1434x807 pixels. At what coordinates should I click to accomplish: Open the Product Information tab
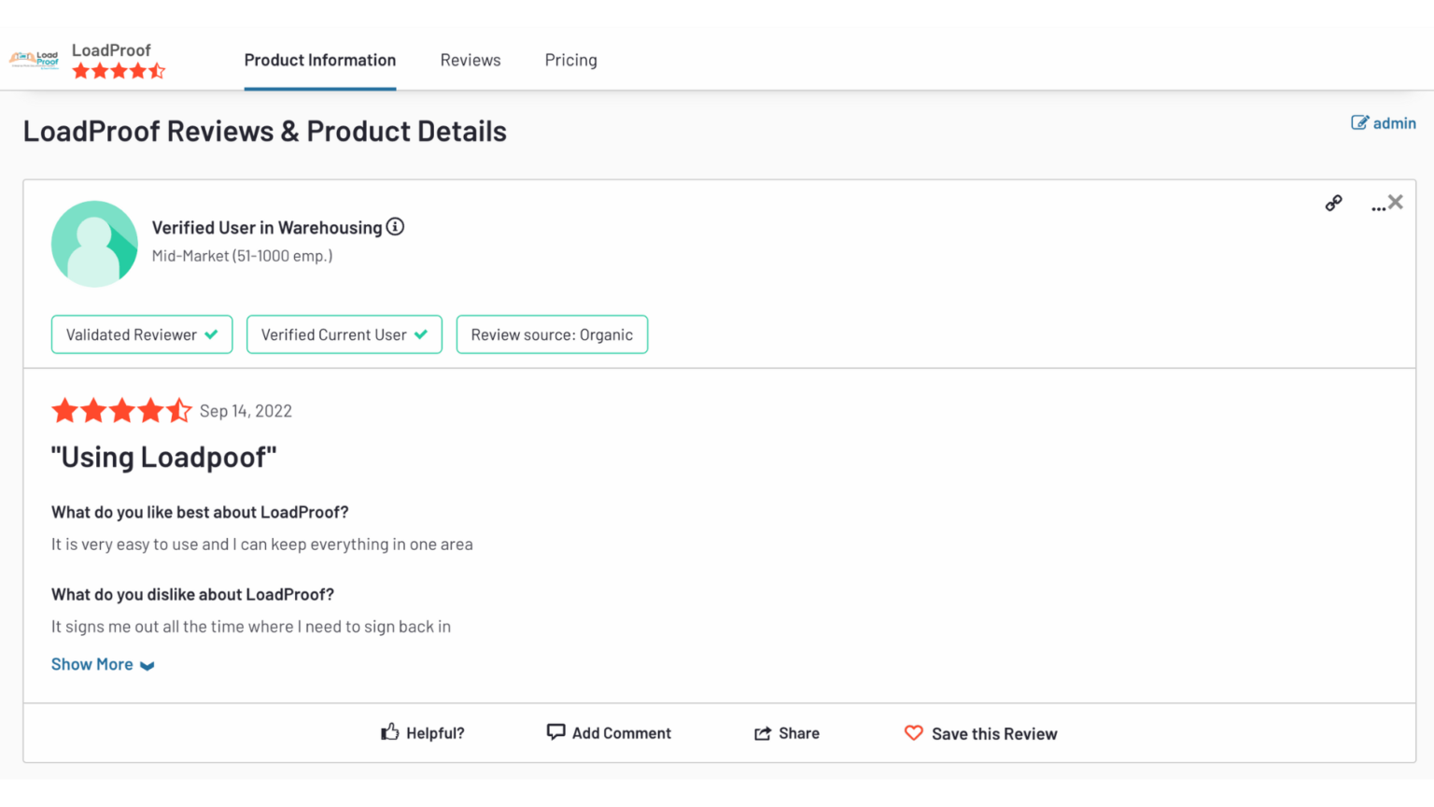[x=320, y=60]
